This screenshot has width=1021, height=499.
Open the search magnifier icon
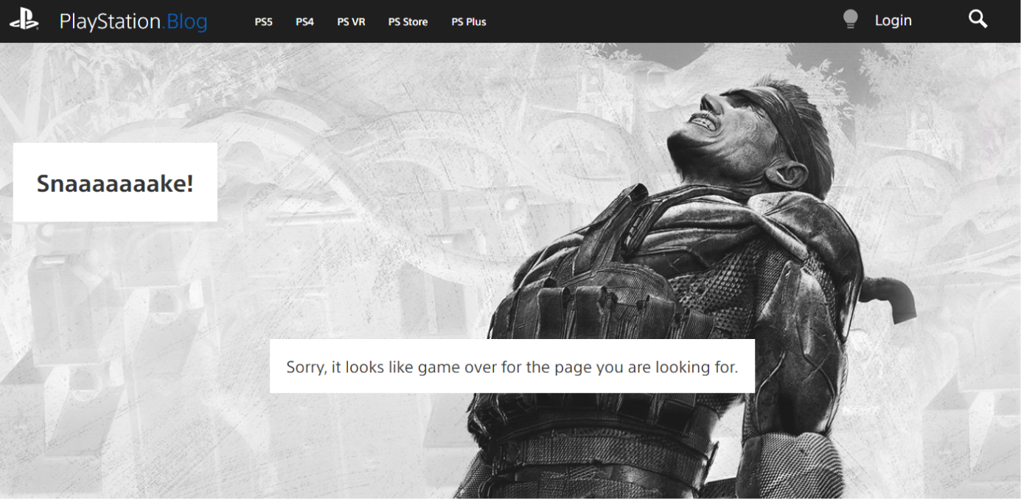pos(978,19)
